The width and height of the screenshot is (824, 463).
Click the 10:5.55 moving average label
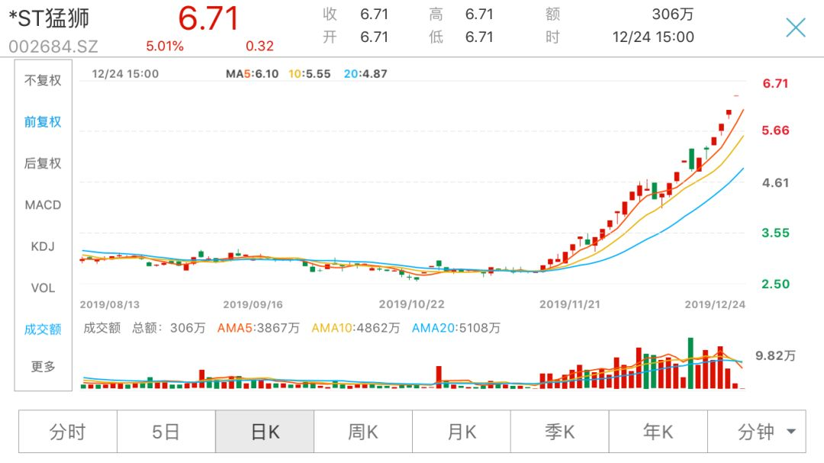[310, 74]
